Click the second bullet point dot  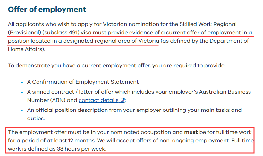(22, 92)
